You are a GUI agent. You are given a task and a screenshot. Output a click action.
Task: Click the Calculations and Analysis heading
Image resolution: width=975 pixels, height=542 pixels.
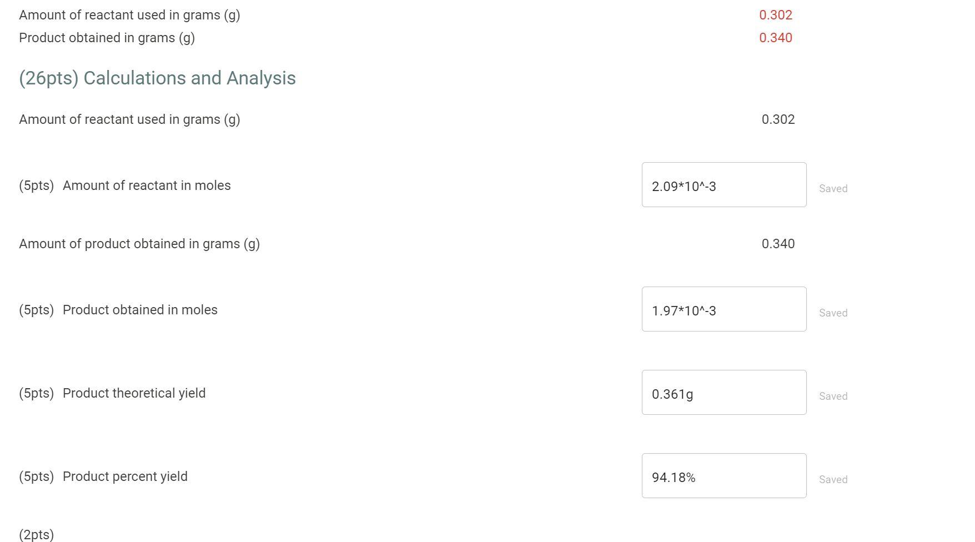[157, 78]
